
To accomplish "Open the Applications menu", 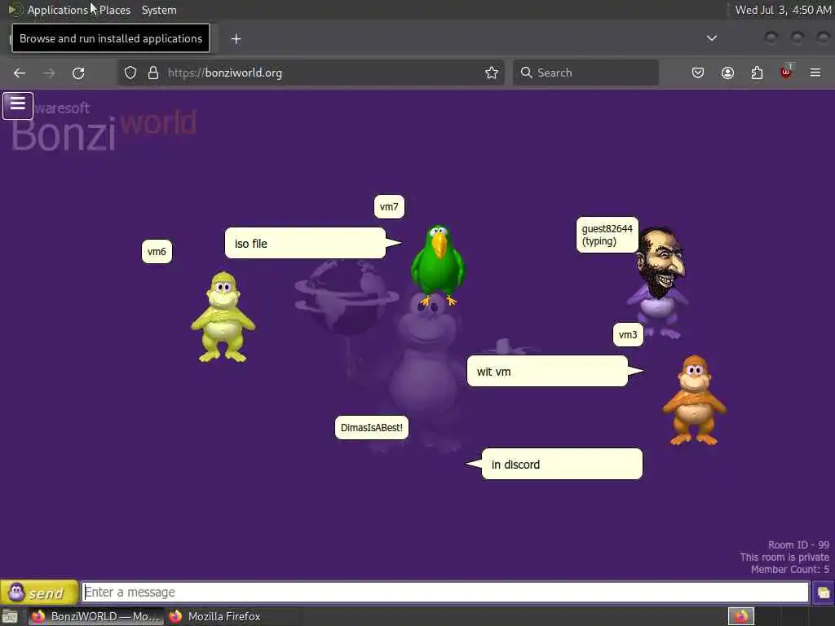I will tap(58, 10).
